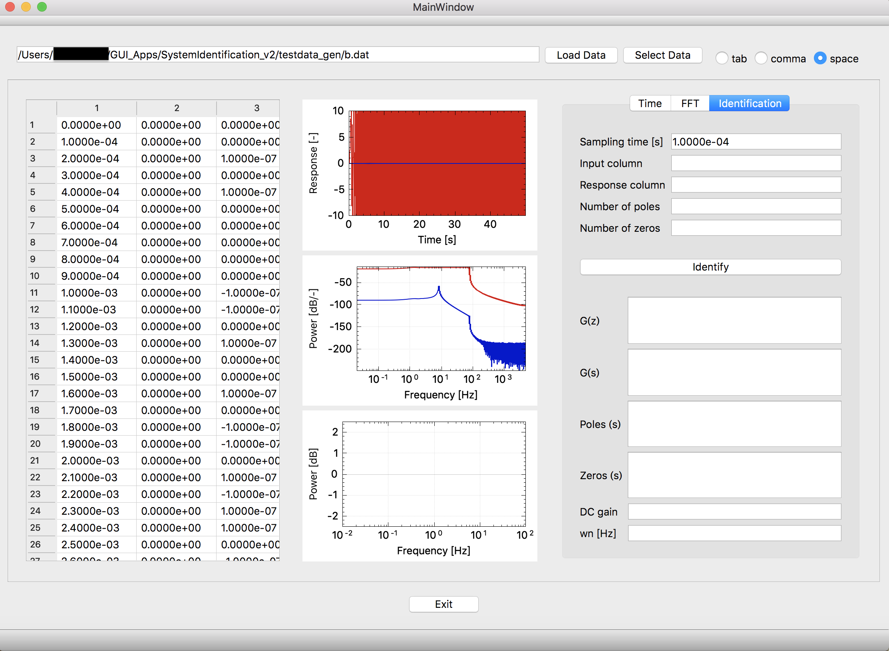Screen dimensions: 889x651
Task: Click the Load Data button
Action: coord(581,55)
